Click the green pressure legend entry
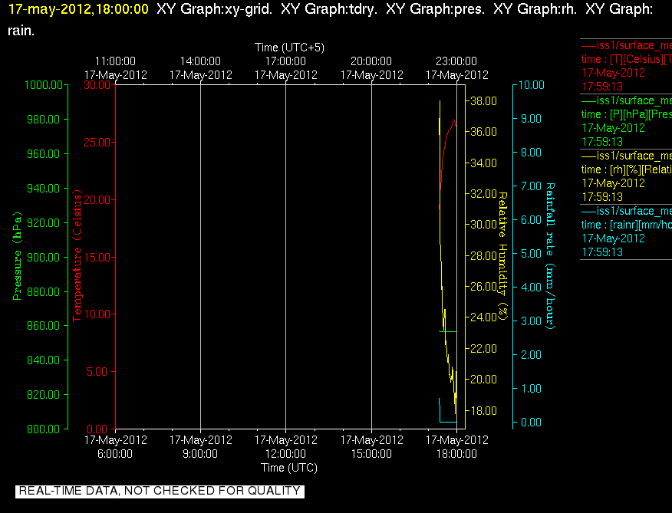 pos(626,121)
